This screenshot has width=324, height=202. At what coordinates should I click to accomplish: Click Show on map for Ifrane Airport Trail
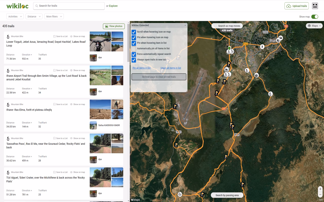tap(77, 70)
